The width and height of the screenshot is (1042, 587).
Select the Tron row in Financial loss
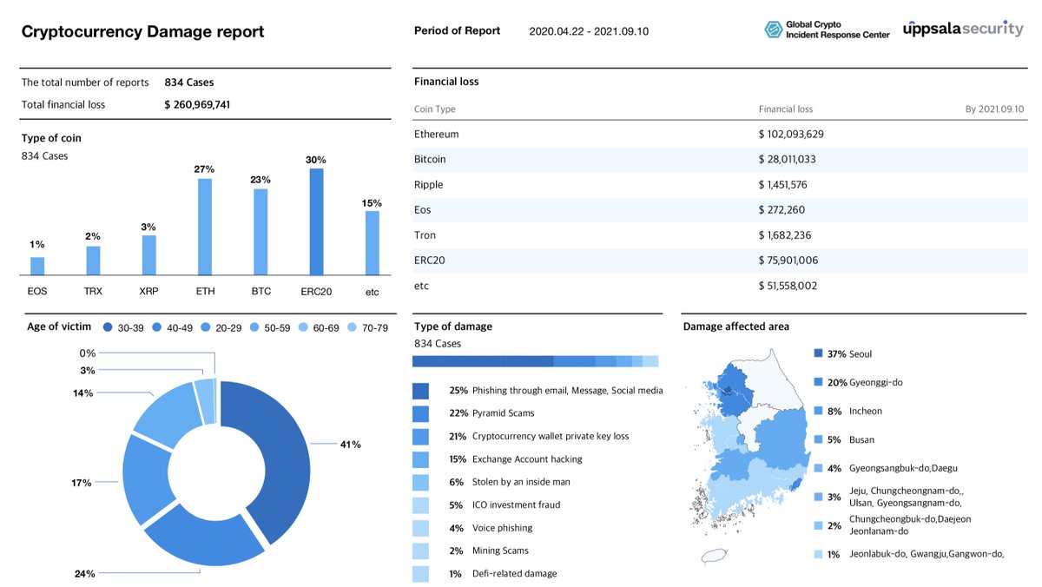[720, 235]
